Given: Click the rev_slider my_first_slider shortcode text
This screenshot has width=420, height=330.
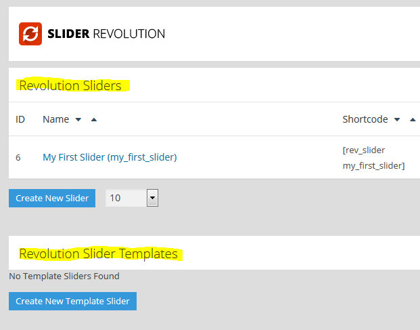Looking at the screenshot, I should click(373, 157).
